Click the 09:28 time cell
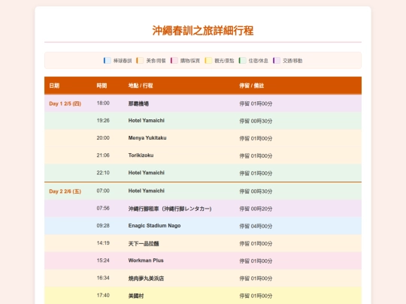Screen dimensions: 406x304 click(x=103, y=225)
